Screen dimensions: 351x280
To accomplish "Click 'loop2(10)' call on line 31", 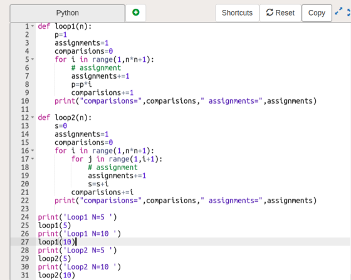I will coord(56,275).
